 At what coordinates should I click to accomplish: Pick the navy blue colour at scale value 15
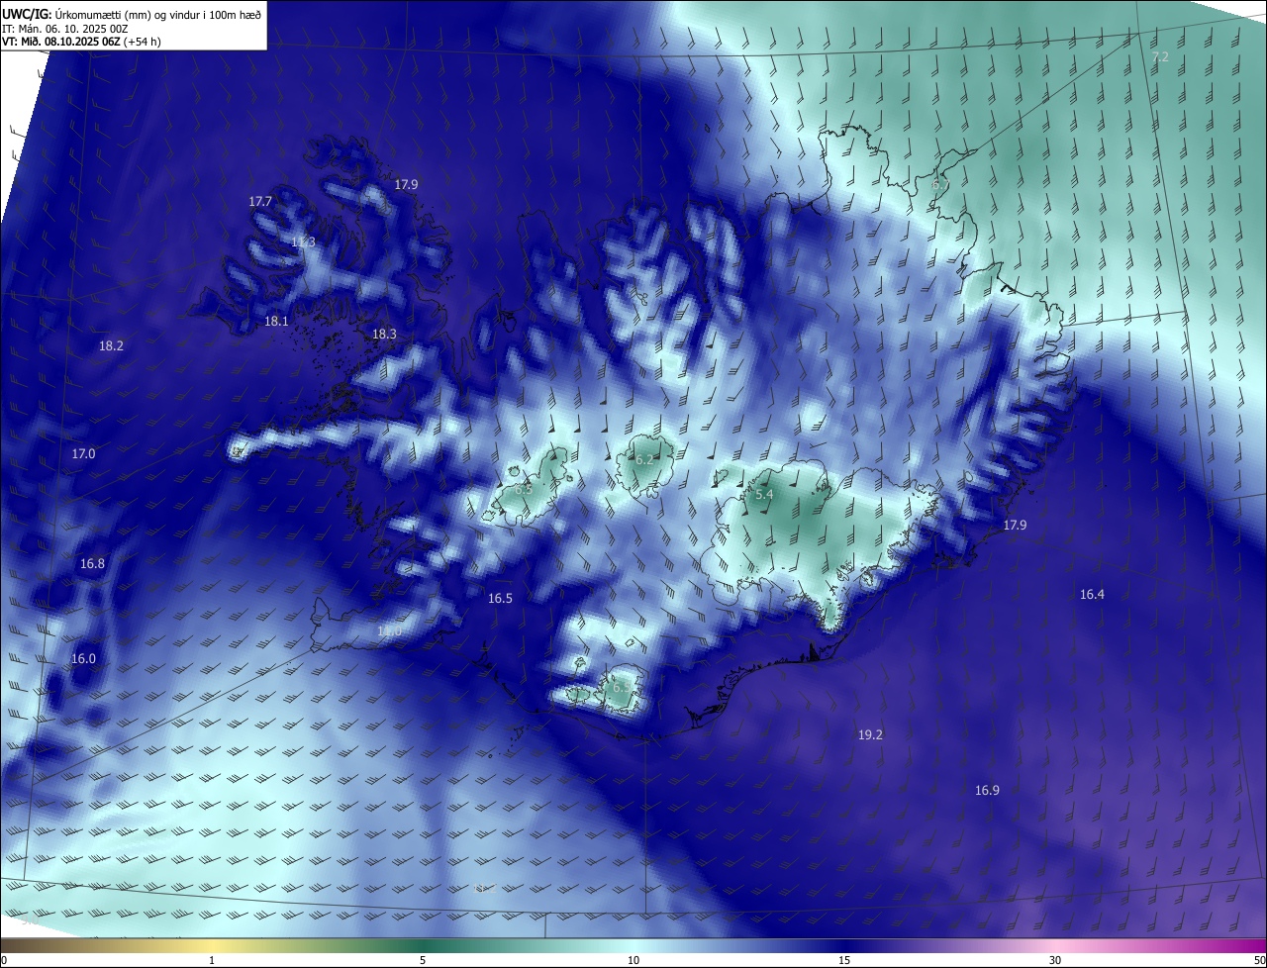coord(844,945)
